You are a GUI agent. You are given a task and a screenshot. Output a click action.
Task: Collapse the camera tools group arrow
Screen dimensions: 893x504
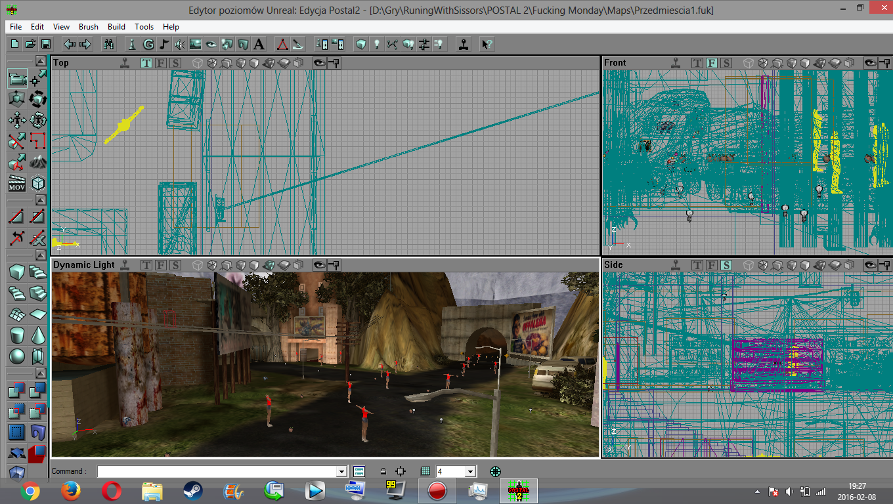pyautogui.click(x=41, y=61)
